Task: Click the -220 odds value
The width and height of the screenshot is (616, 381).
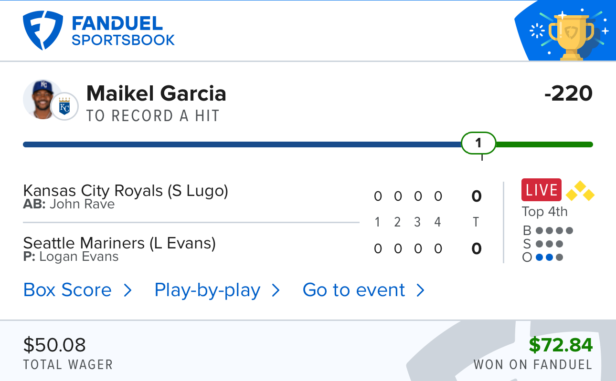Action: point(568,93)
